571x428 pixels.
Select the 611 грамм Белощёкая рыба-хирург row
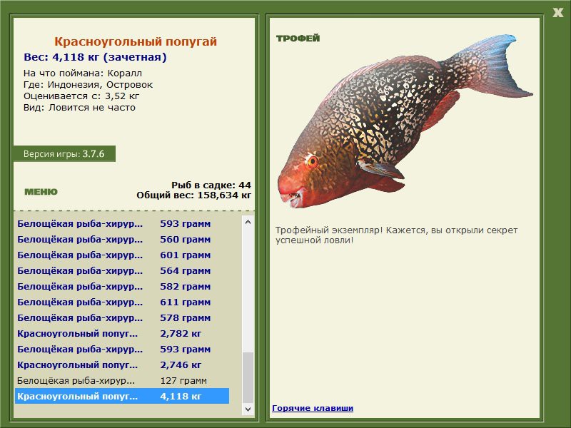tap(122, 302)
